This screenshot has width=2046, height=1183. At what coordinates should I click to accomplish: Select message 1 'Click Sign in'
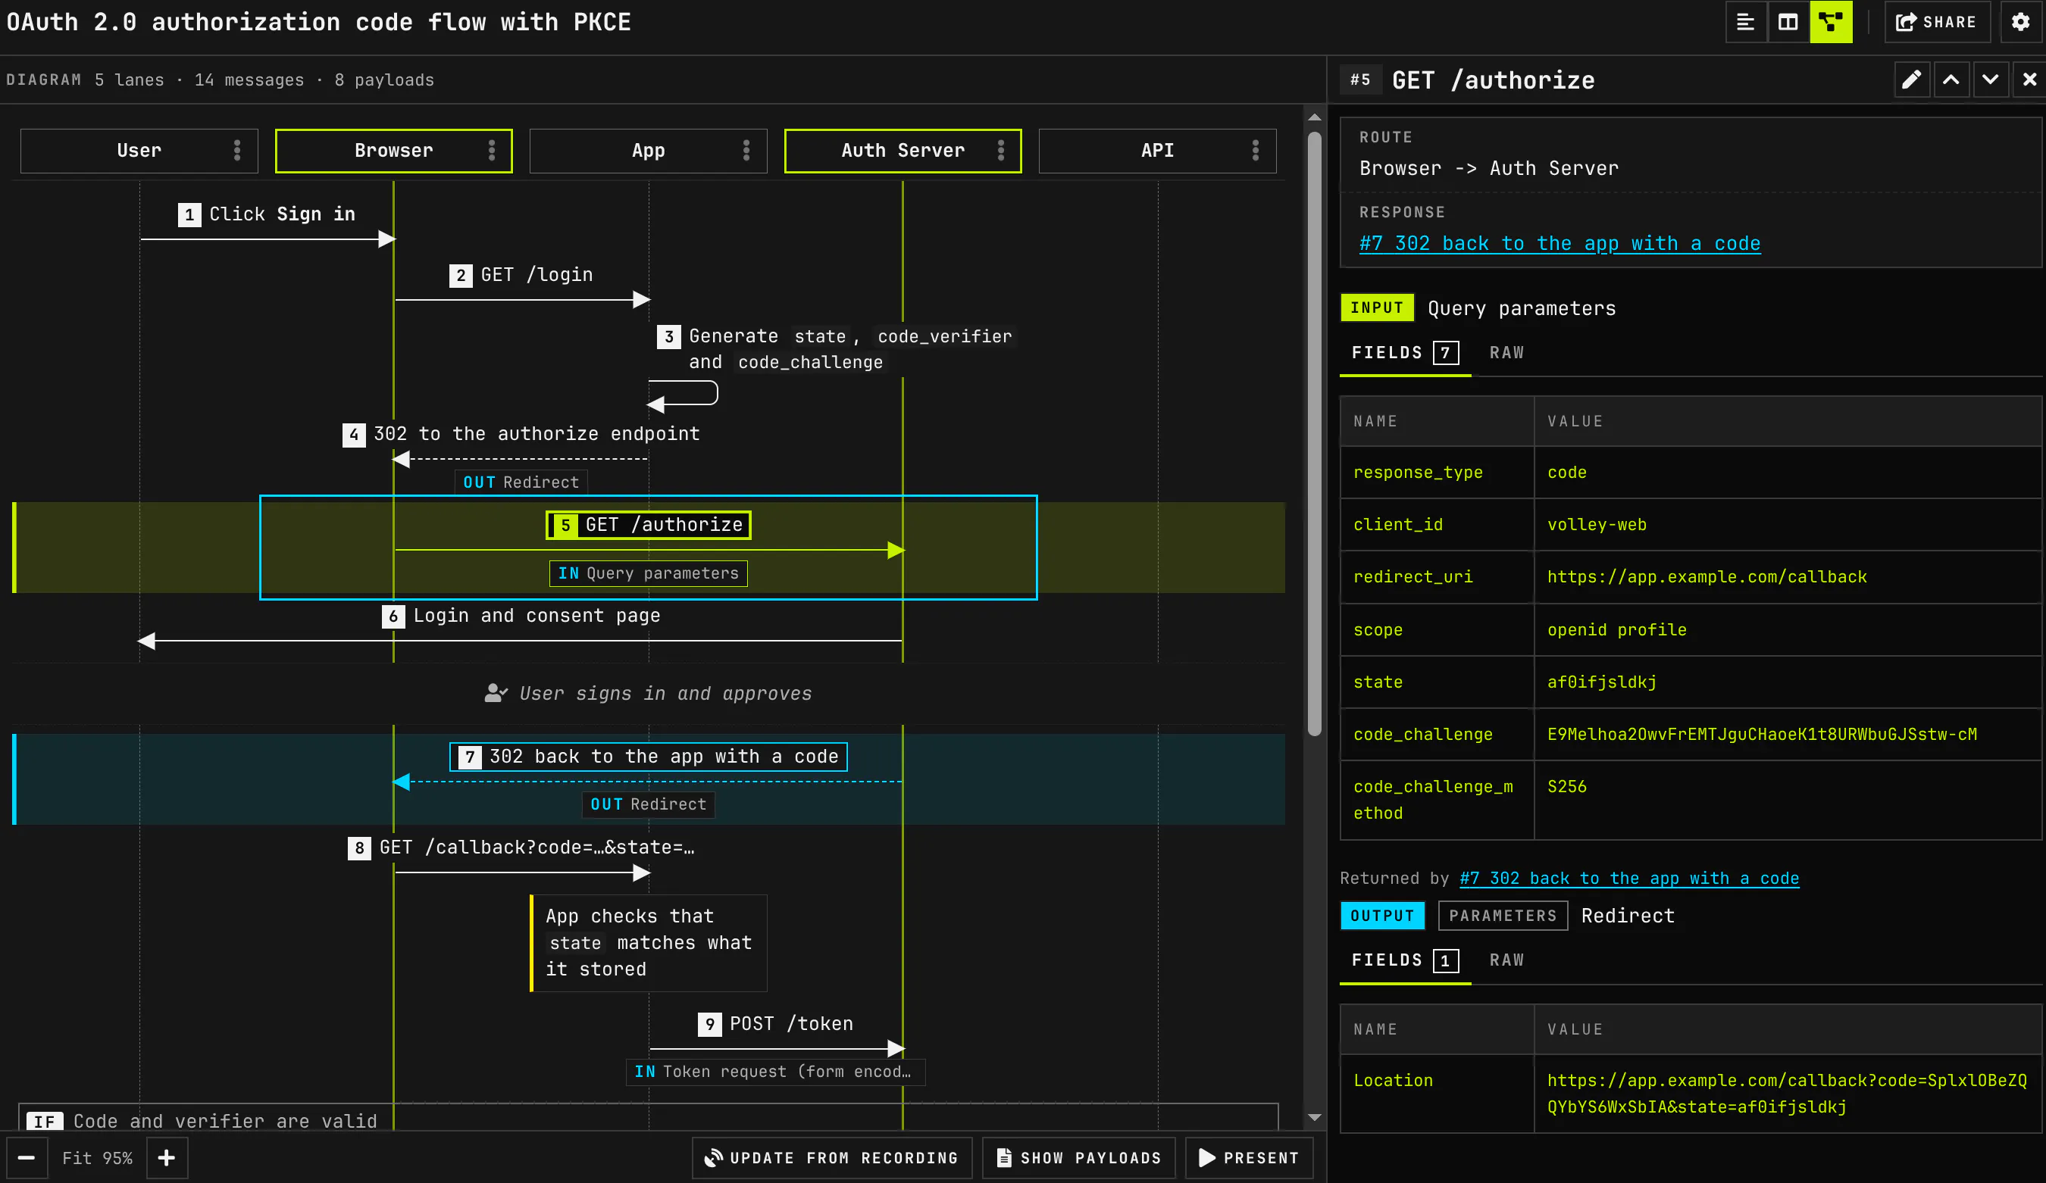coord(267,214)
